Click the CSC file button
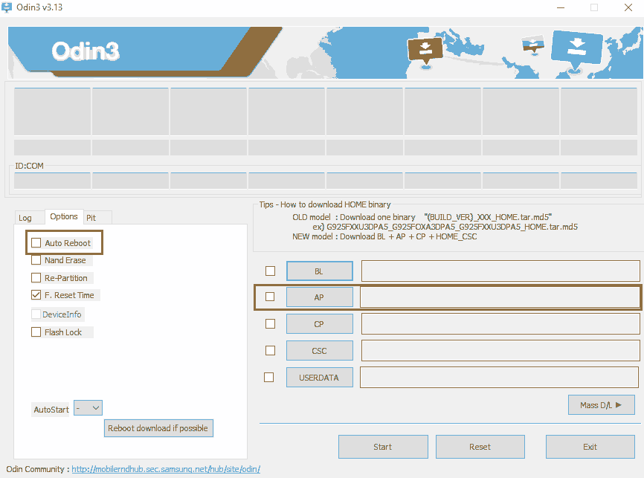This screenshot has height=478, width=644. click(320, 351)
